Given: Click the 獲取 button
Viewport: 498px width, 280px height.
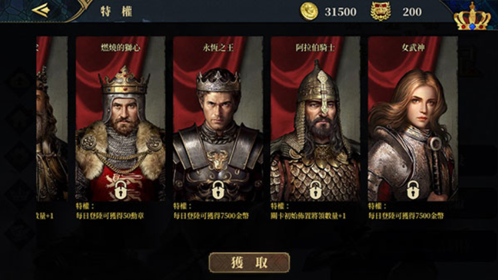Looking at the screenshot, I should coord(249,263).
